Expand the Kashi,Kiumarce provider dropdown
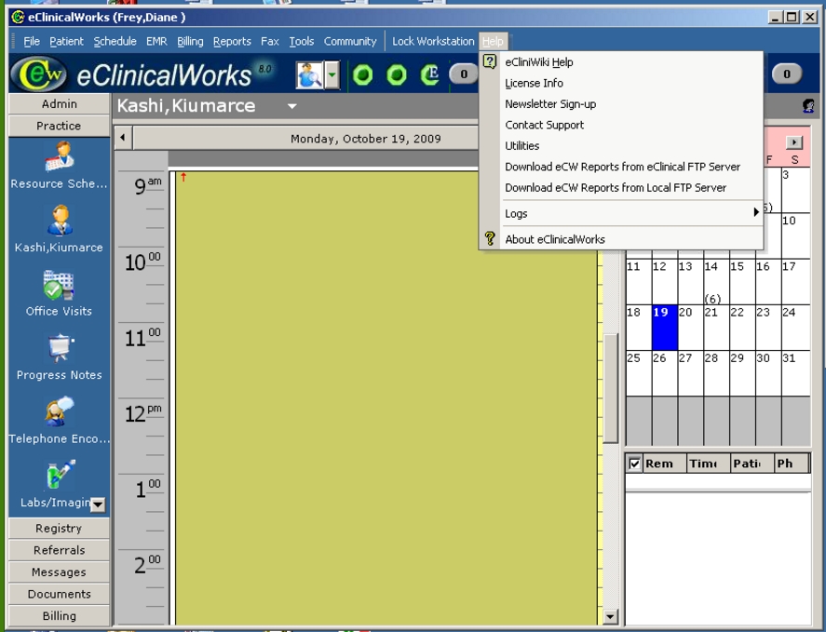Viewport: 826px width, 632px height. click(291, 106)
